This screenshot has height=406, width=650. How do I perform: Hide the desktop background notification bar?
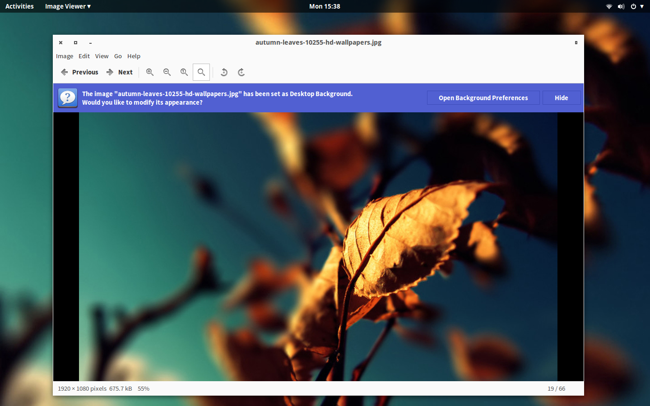click(x=561, y=98)
